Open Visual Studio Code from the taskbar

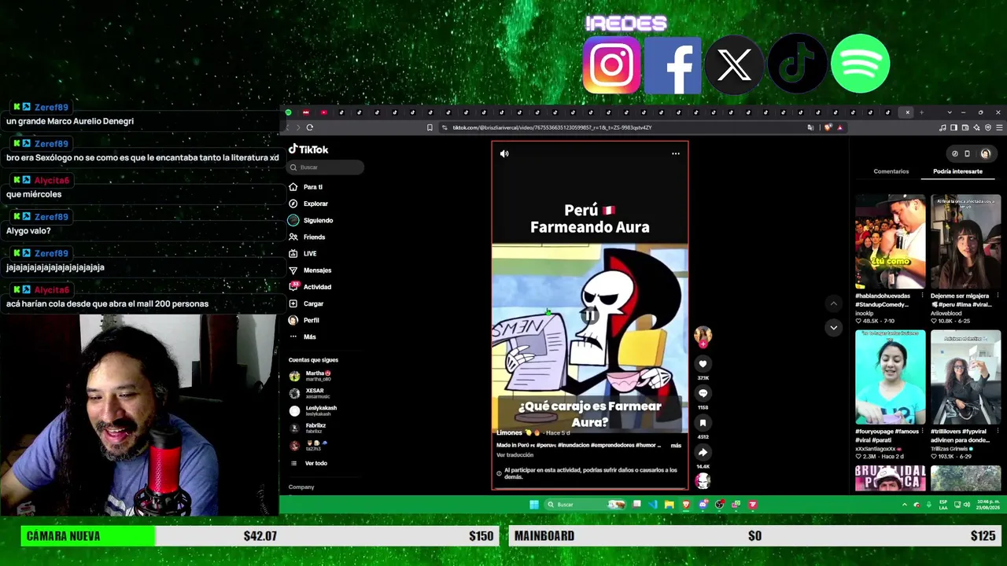(653, 505)
